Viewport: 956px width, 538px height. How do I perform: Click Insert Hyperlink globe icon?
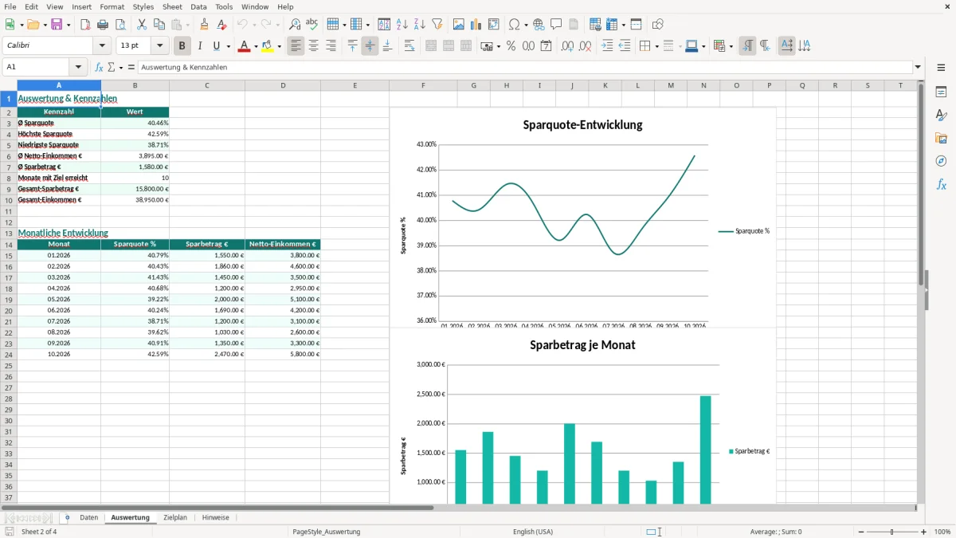[x=539, y=25]
